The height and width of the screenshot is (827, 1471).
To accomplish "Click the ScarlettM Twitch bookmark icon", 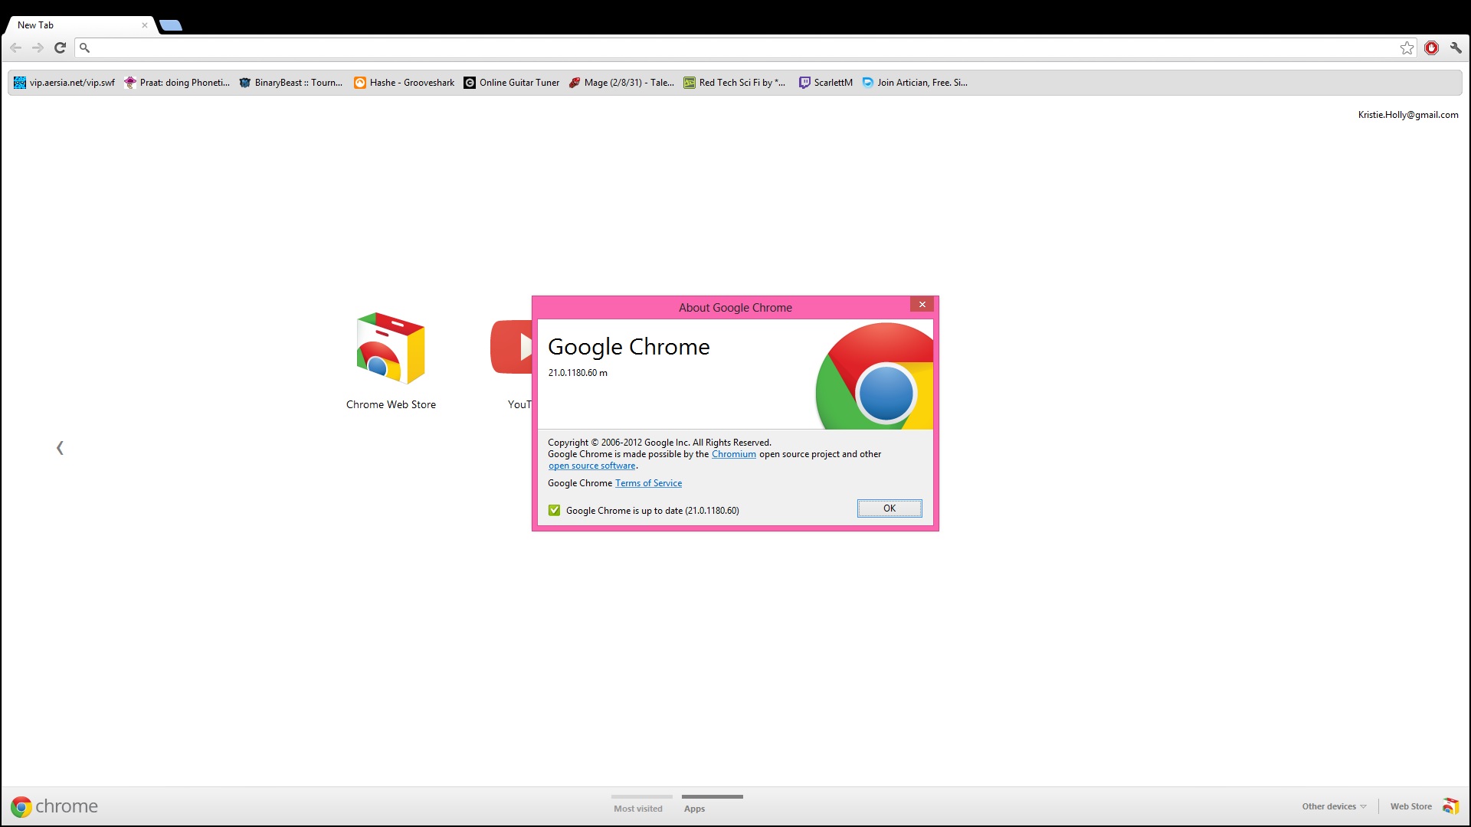I will click(805, 83).
